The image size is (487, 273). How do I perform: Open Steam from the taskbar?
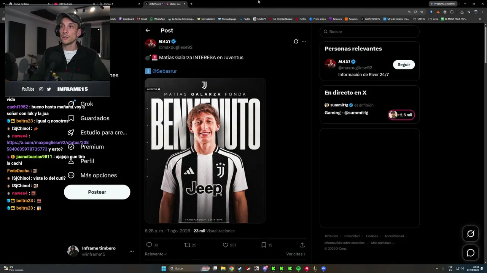coord(240,268)
